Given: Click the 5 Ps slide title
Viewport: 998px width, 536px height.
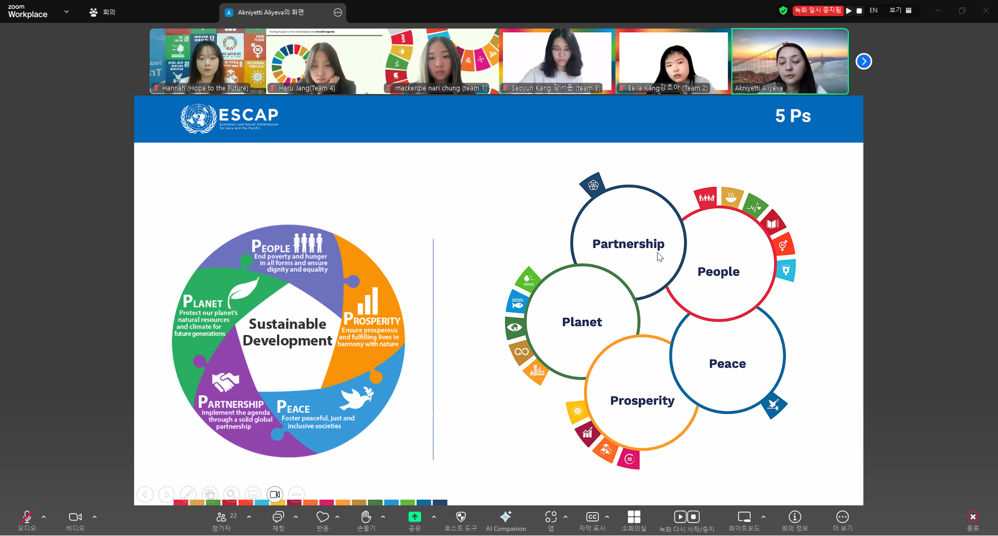Looking at the screenshot, I should pyautogui.click(x=793, y=116).
